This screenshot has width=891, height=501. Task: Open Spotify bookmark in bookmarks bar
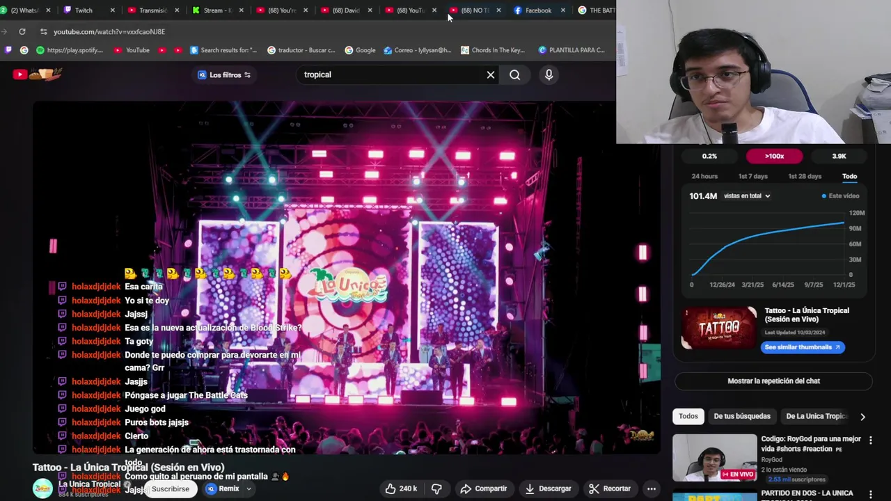(x=70, y=50)
